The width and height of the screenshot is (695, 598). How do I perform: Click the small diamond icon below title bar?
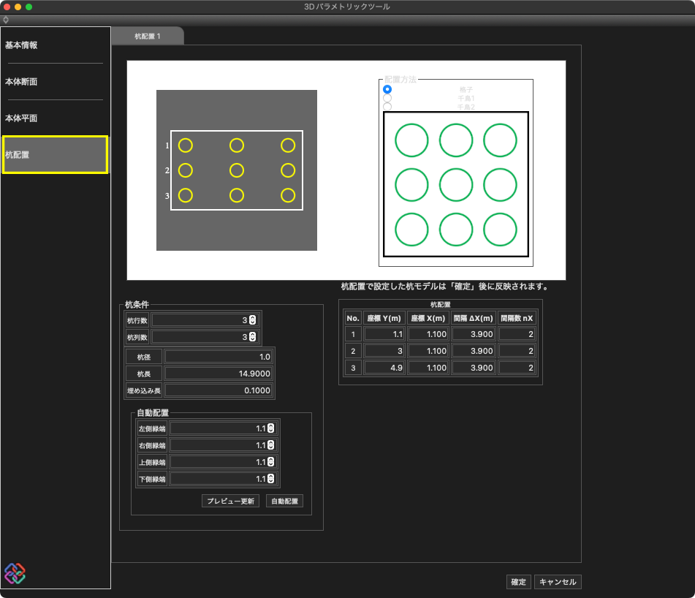click(6, 19)
